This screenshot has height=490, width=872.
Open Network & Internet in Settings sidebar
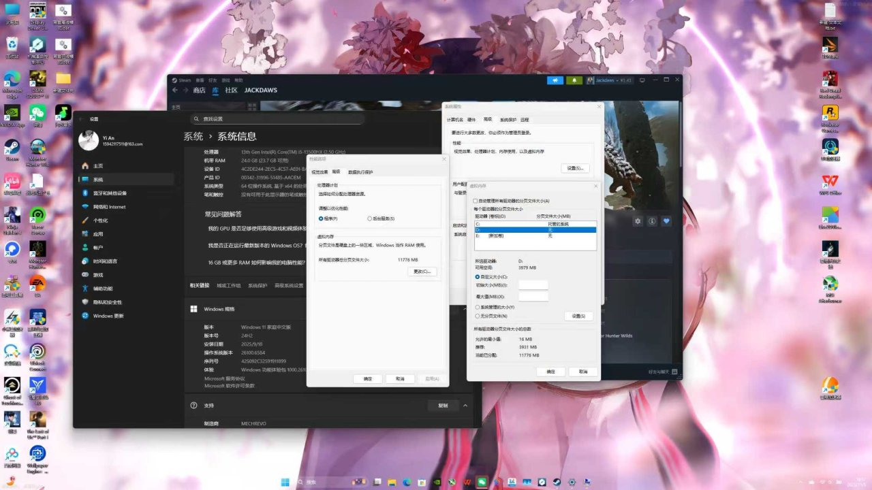109,206
